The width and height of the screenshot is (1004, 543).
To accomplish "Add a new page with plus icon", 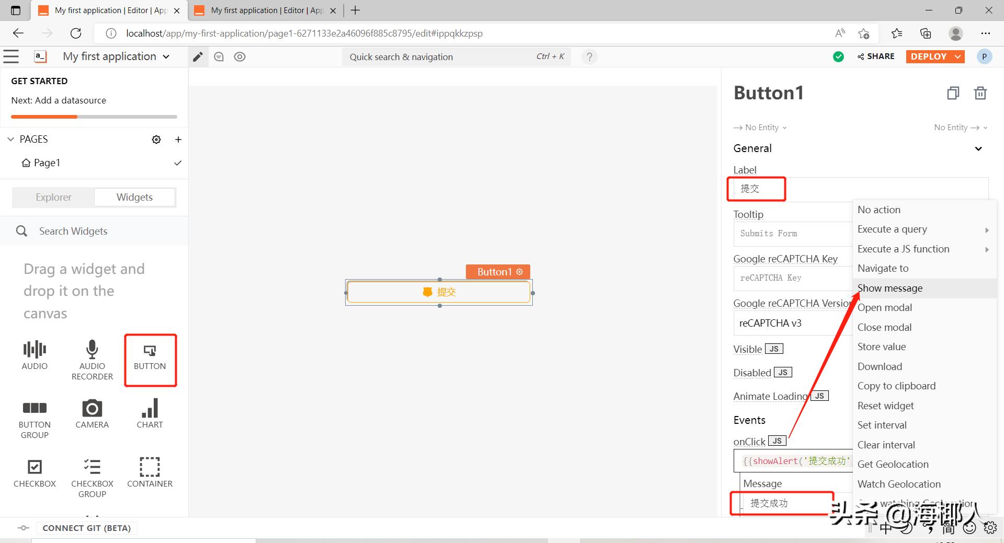I will tap(178, 140).
